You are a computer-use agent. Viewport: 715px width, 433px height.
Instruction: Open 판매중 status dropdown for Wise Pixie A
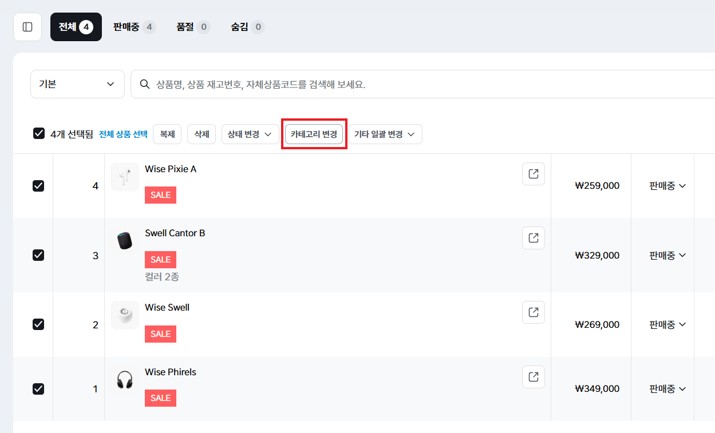pyautogui.click(x=667, y=186)
